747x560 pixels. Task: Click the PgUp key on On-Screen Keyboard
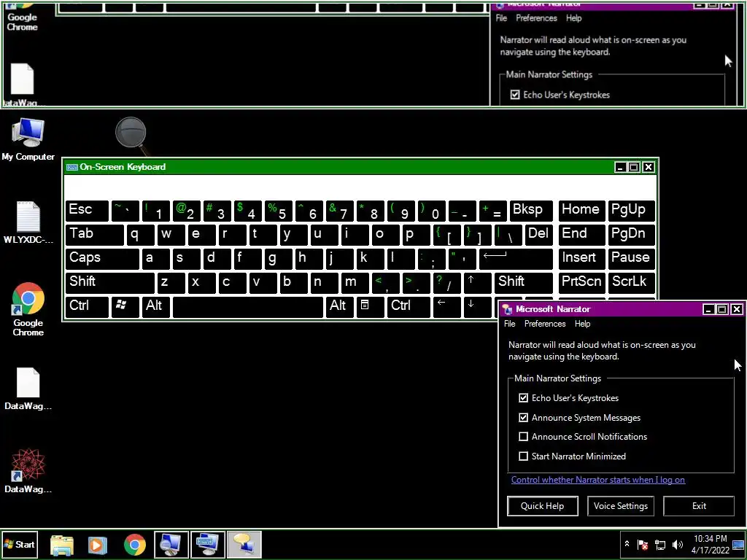click(631, 211)
